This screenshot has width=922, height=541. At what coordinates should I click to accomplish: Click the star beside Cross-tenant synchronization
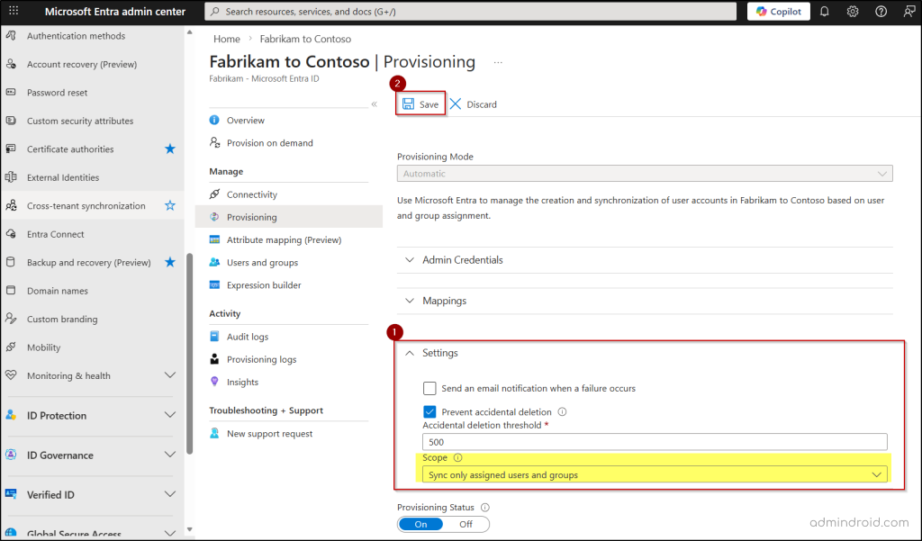169,205
